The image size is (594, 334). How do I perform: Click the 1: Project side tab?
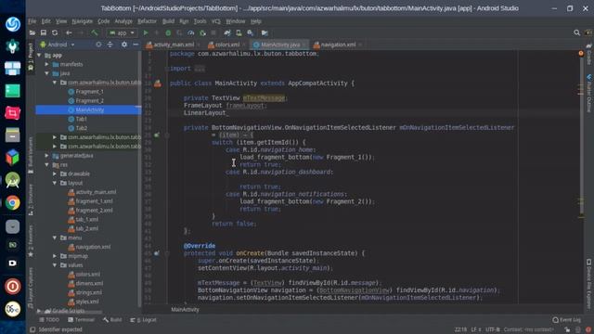(x=31, y=57)
